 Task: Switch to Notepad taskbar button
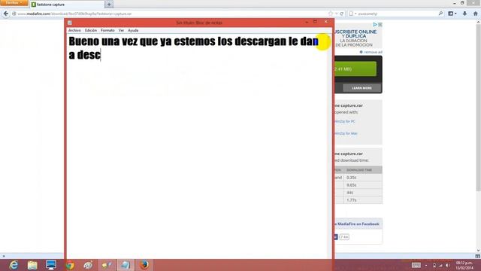tap(126, 265)
